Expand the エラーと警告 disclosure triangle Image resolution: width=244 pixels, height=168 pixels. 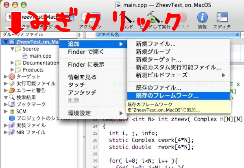click(x=6, y=90)
